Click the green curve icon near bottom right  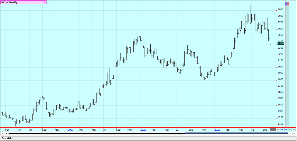coord(290,129)
